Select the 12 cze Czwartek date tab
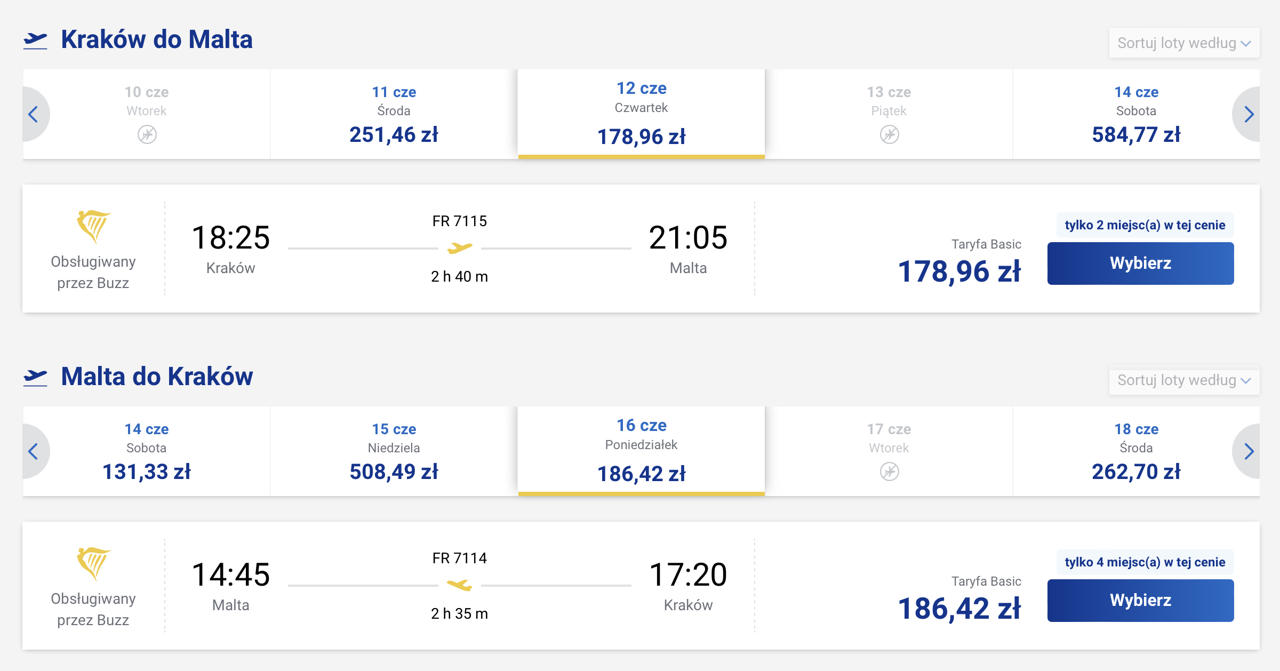This screenshot has height=671, width=1280. tap(642, 114)
